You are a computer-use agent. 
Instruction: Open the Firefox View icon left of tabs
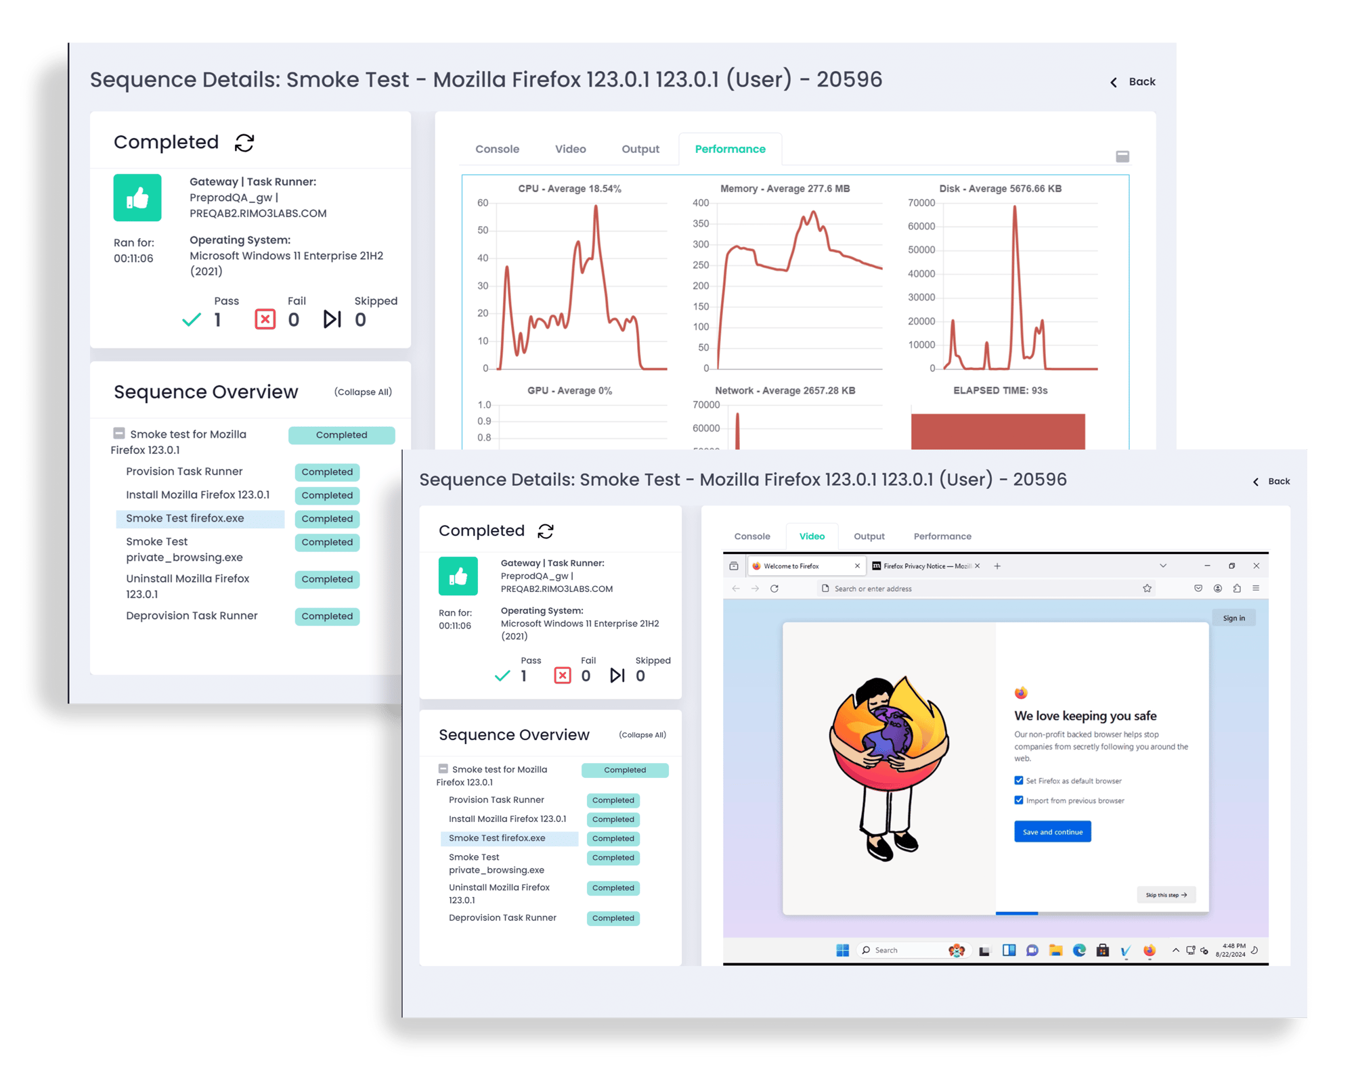click(x=734, y=566)
